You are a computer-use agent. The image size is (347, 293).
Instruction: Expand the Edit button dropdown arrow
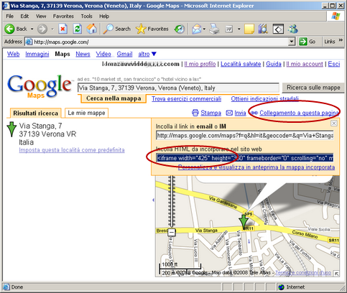pyautogui.click(x=239, y=29)
